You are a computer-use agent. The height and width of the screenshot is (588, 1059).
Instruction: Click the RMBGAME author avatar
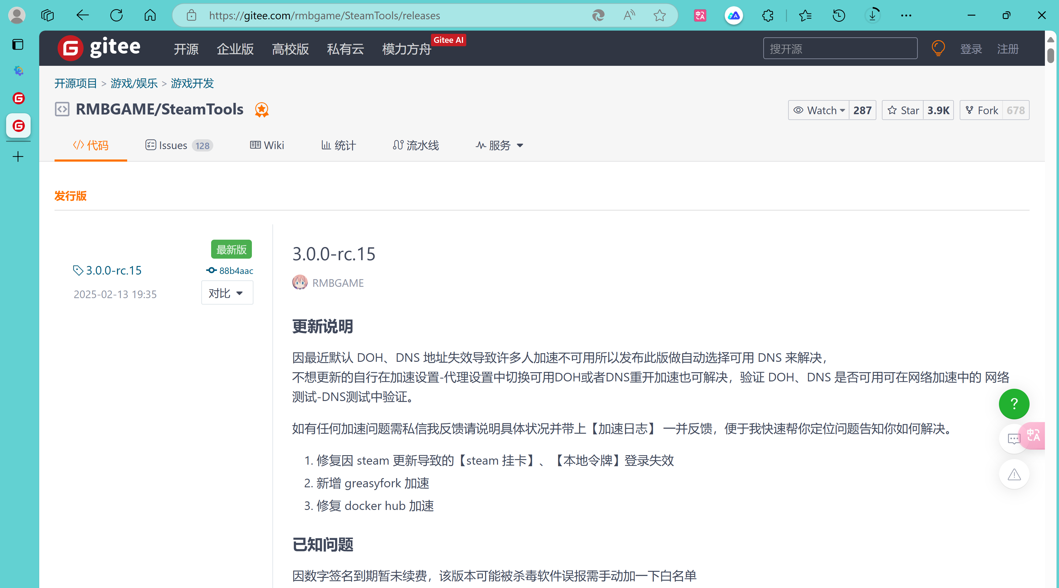coord(300,283)
